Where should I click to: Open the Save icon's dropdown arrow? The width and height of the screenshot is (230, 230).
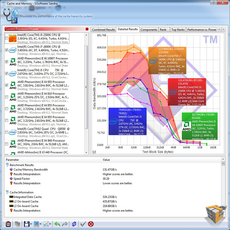point(31,224)
